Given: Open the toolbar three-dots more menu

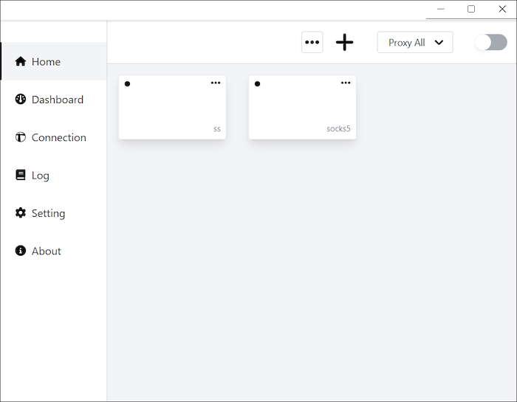Looking at the screenshot, I should (312, 43).
